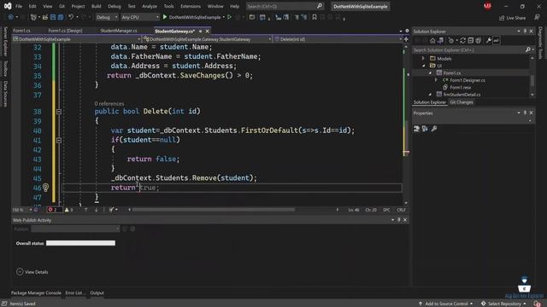Click the search magnifier in the title bar search box
547x307 pixels.
coord(319,6)
